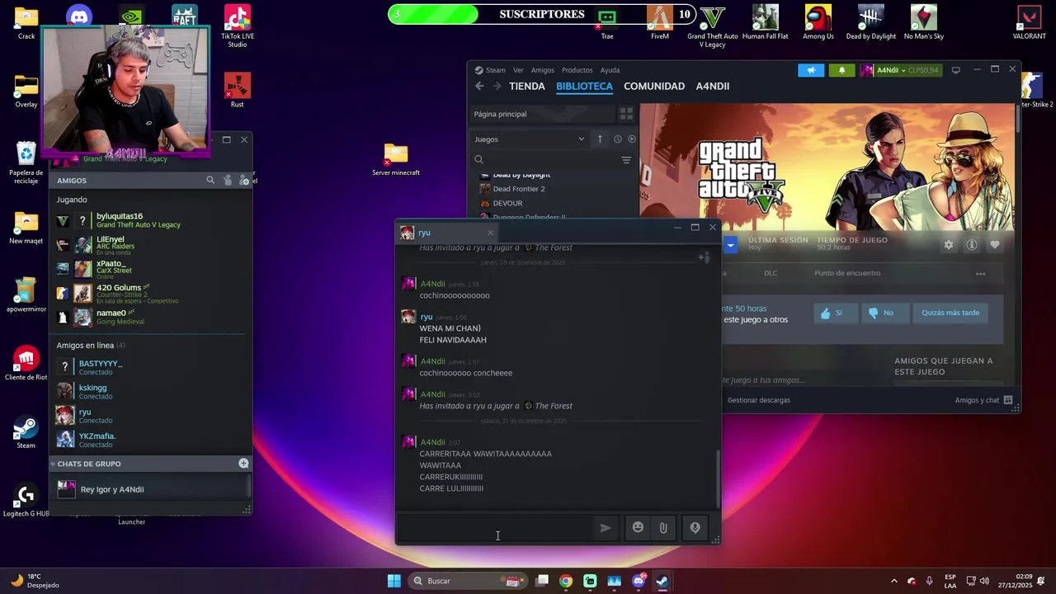
Task: Open GTA V game settings gear
Action: coord(949,245)
